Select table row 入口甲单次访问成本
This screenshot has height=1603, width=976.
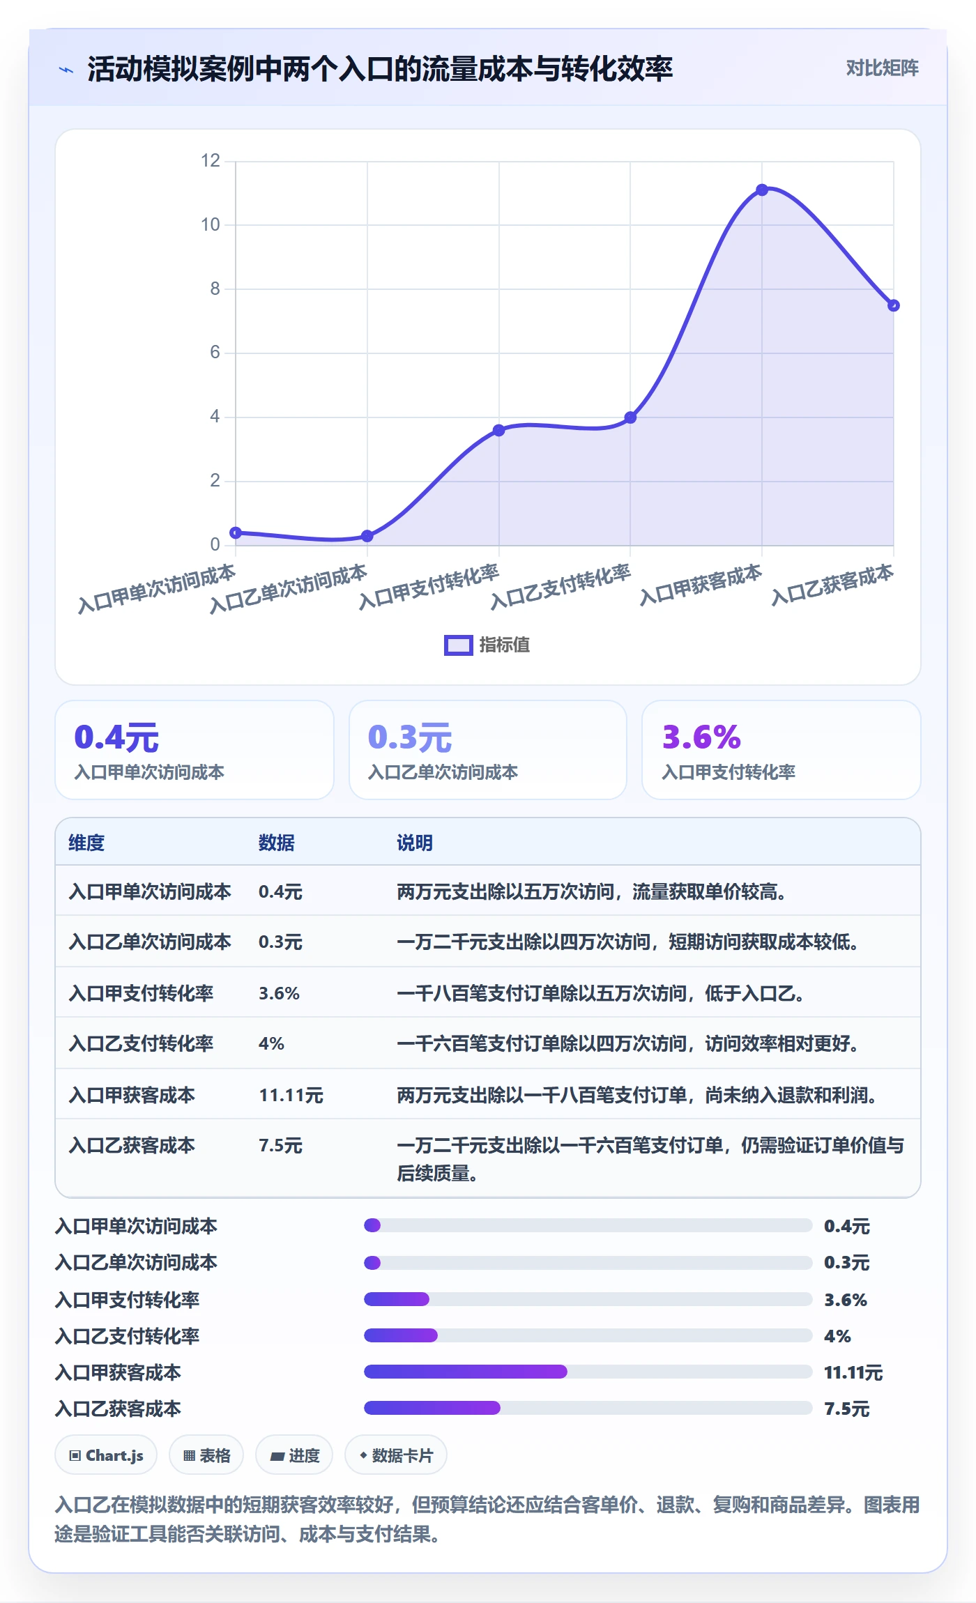coord(488,891)
